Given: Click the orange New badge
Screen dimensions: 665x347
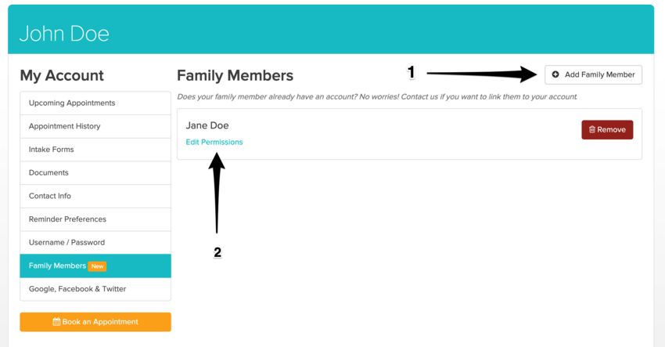Looking at the screenshot, I should pos(97,266).
